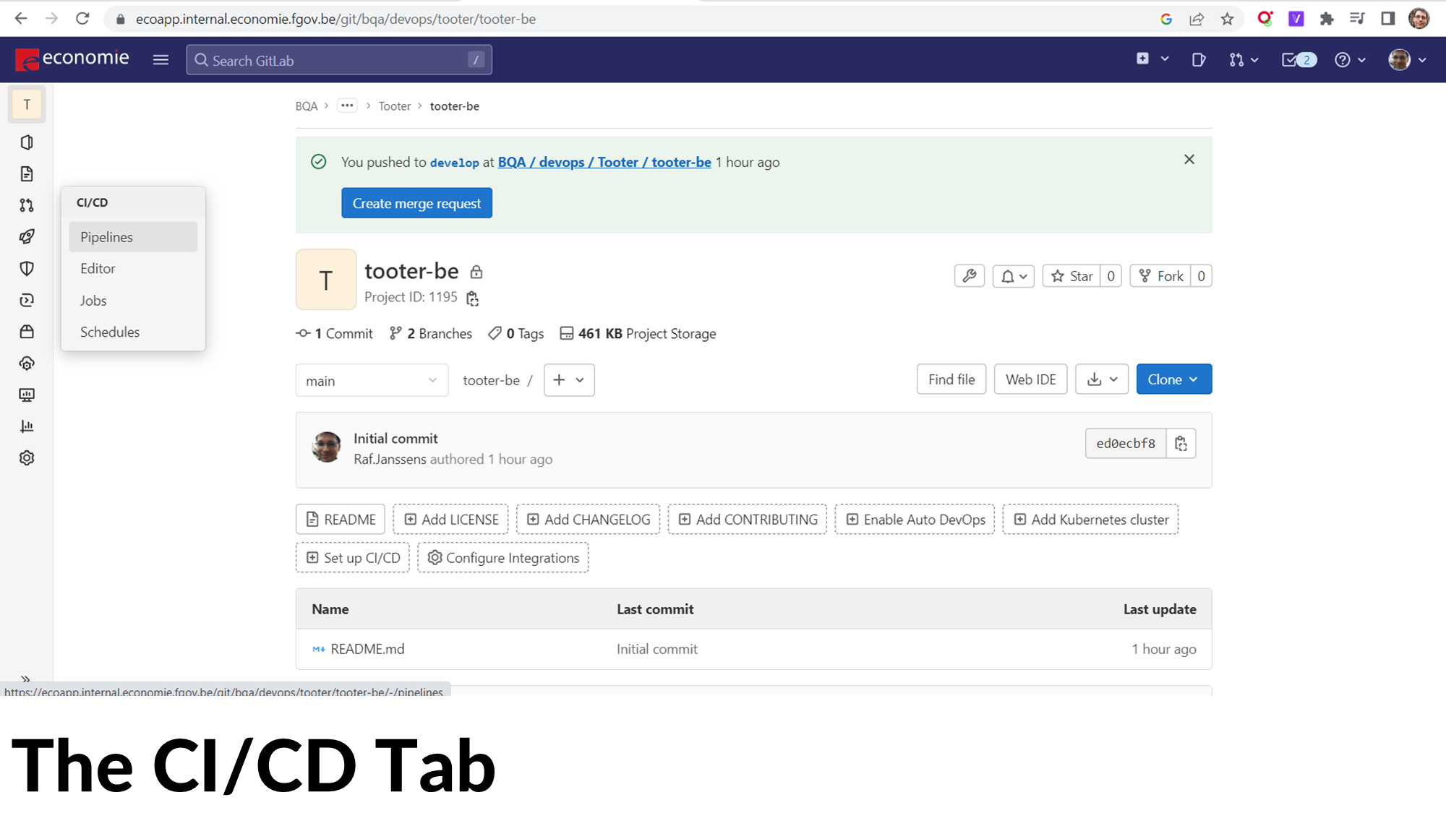The image size is (1446, 813).
Task: Click the Analytics chart icon in sidebar
Action: 27,426
